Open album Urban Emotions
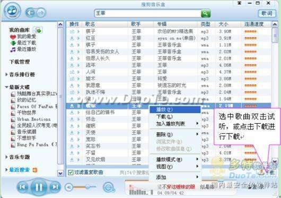 (x=31, y=119)
